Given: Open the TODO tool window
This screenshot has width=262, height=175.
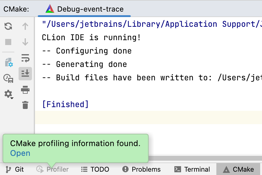Looking at the screenshot, I should pyautogui.click(x=95, y=169).
